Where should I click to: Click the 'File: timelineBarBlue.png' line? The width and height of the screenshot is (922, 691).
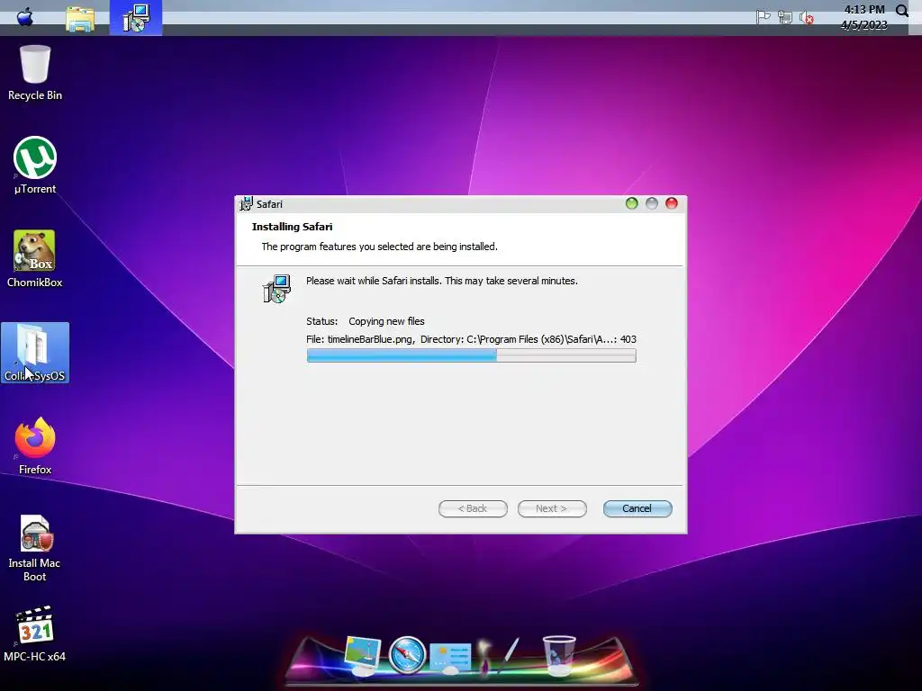tap(471, 339)
